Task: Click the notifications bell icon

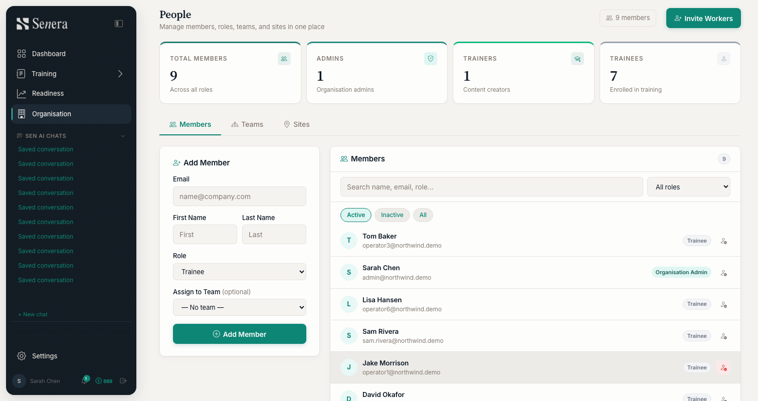Action: [84, 381]
